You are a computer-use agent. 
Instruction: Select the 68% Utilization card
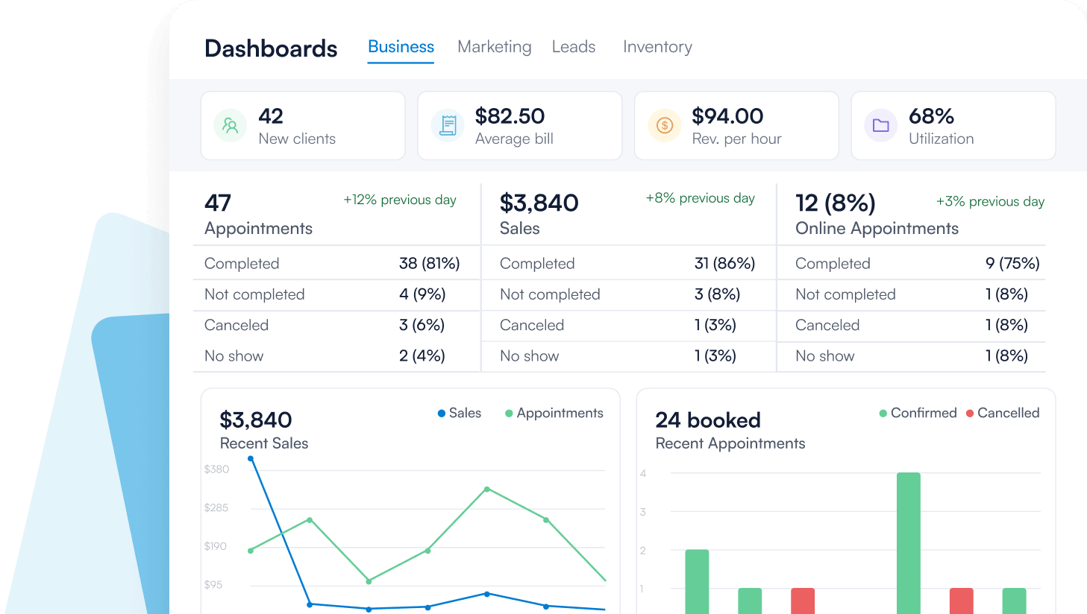pos(953,125)
